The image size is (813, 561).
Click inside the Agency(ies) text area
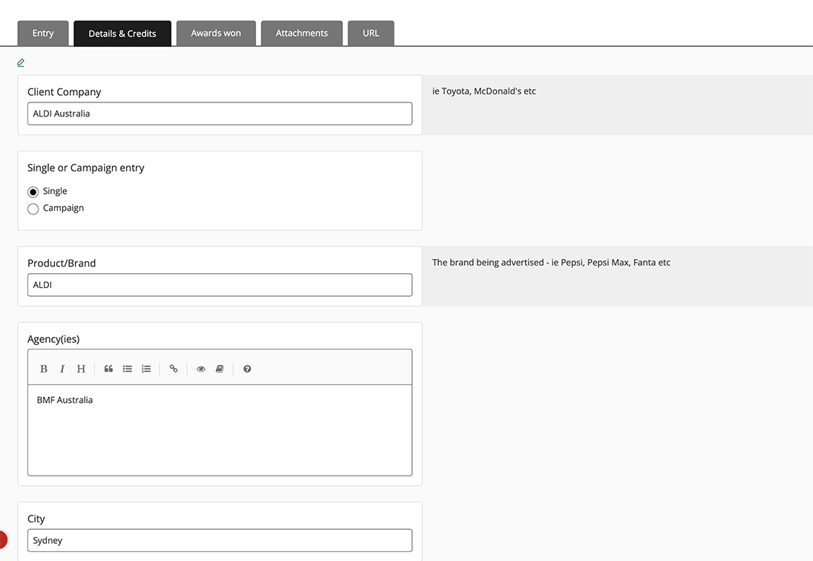click(x=220, y=430)
